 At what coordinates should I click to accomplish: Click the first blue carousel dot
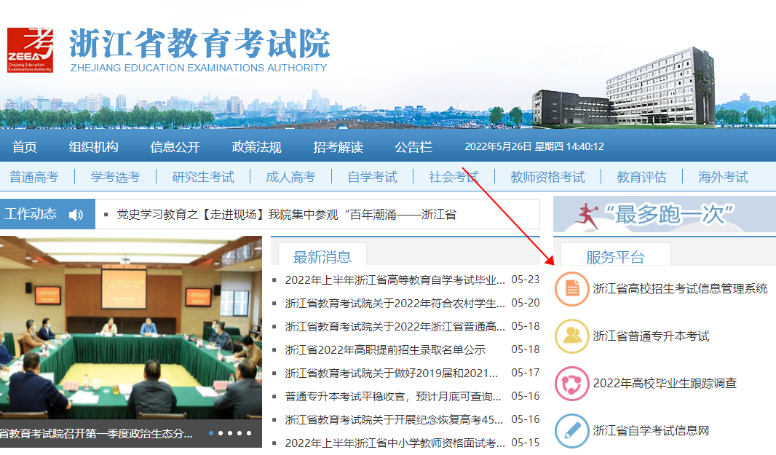211,433
